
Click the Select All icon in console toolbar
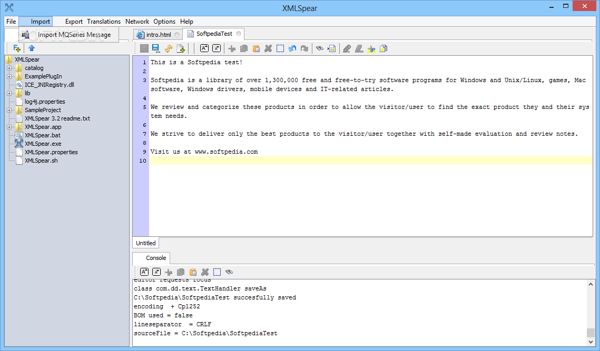(x=217, y=272)
